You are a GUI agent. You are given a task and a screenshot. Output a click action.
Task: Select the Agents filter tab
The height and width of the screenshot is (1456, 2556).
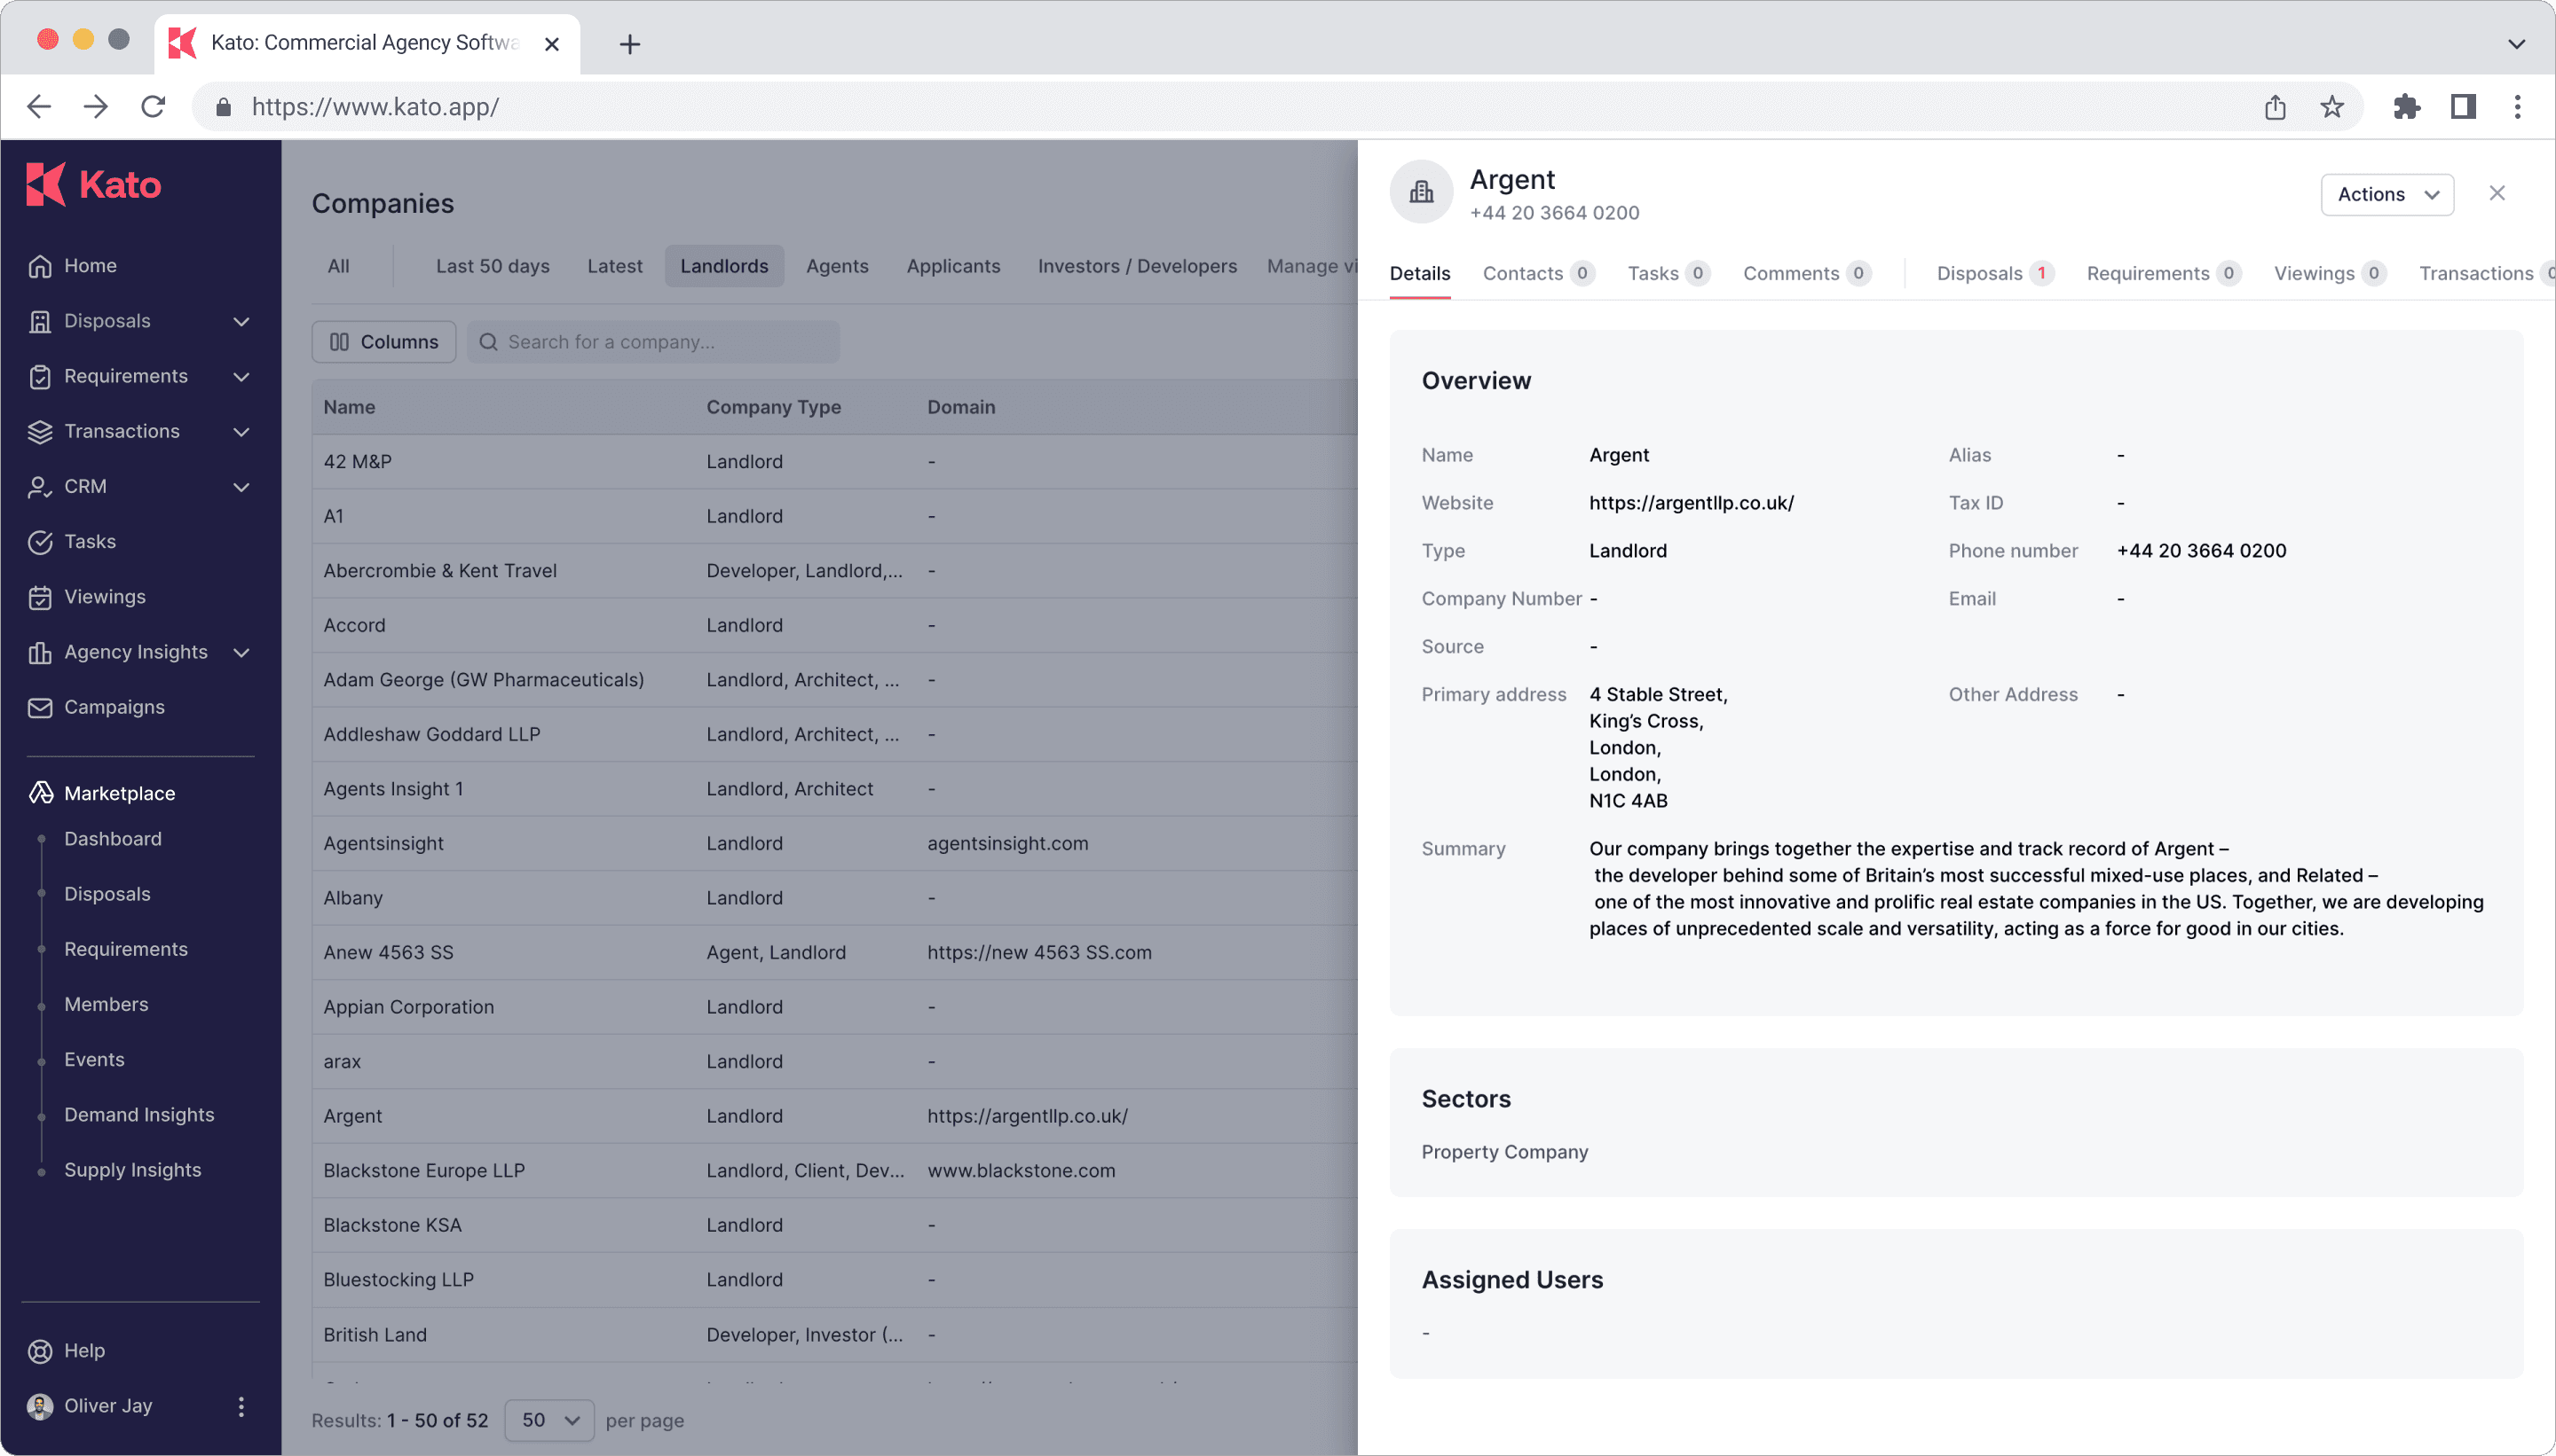click(x=837, y=266)
